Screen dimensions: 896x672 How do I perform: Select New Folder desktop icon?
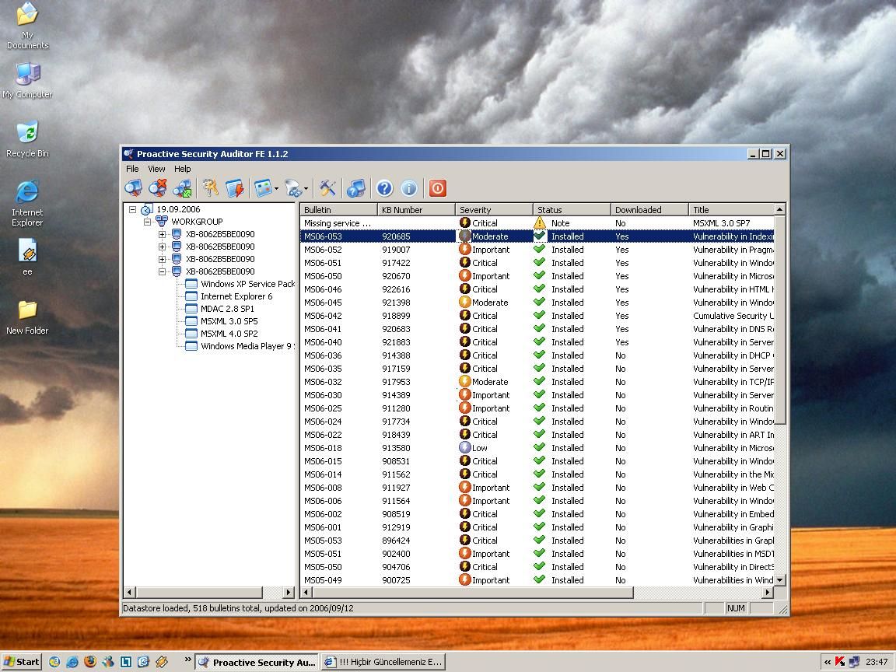coord(27,317)
